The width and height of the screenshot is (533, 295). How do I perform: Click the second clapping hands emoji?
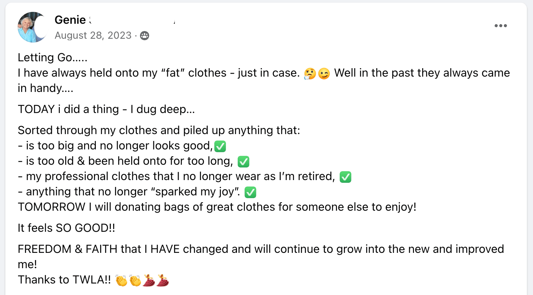[135, 280]
